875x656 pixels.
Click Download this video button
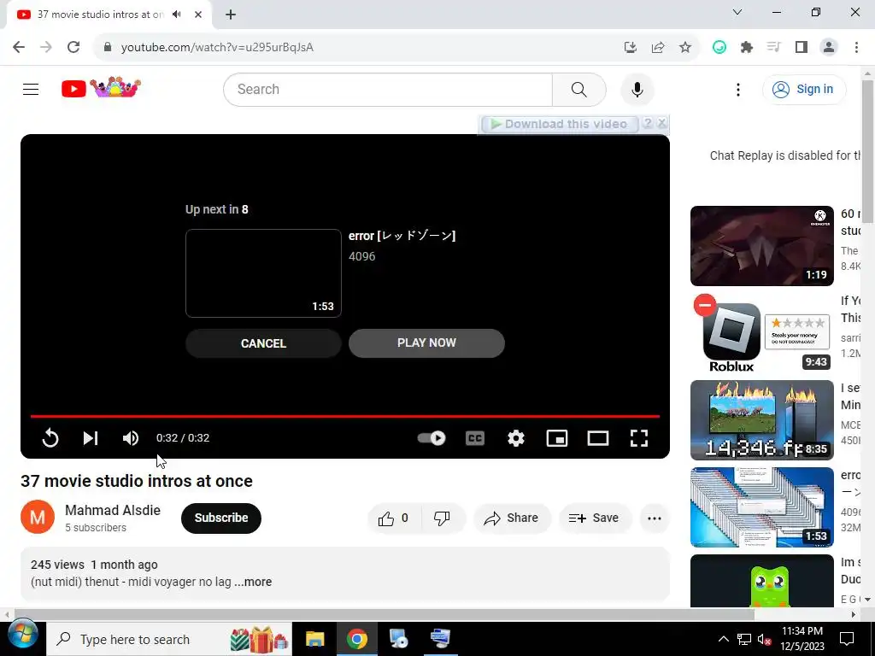[x=559, y=124]
